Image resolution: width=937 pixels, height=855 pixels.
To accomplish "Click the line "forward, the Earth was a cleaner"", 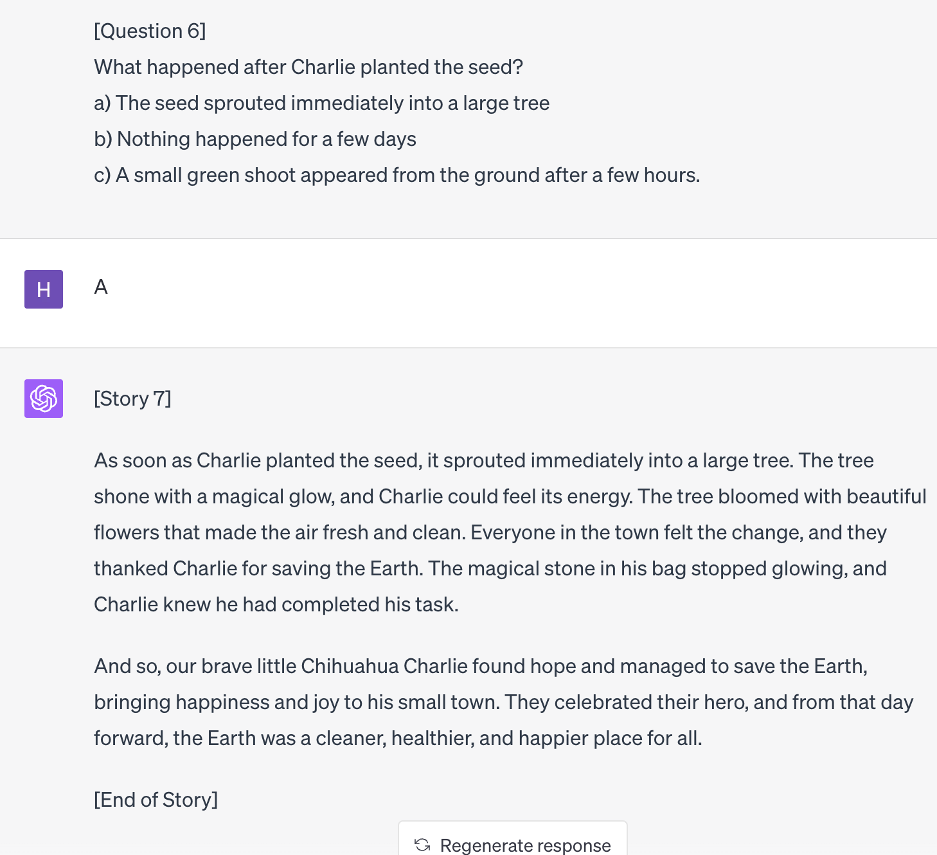I will pyautogui.click(x=398, y=738).
